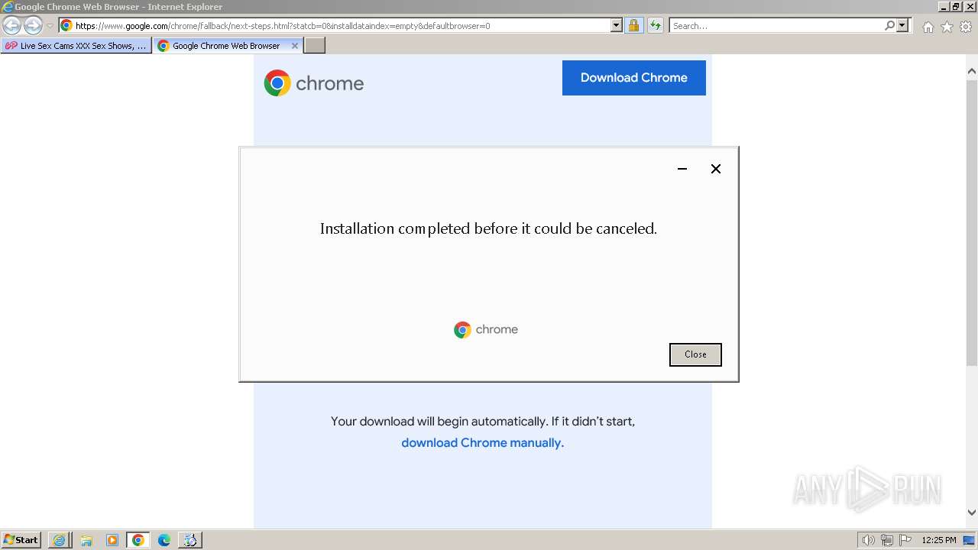The height and width of the screenshot is (550, 978).
Task: Click the Show desktop tray button
Action: 970,540
